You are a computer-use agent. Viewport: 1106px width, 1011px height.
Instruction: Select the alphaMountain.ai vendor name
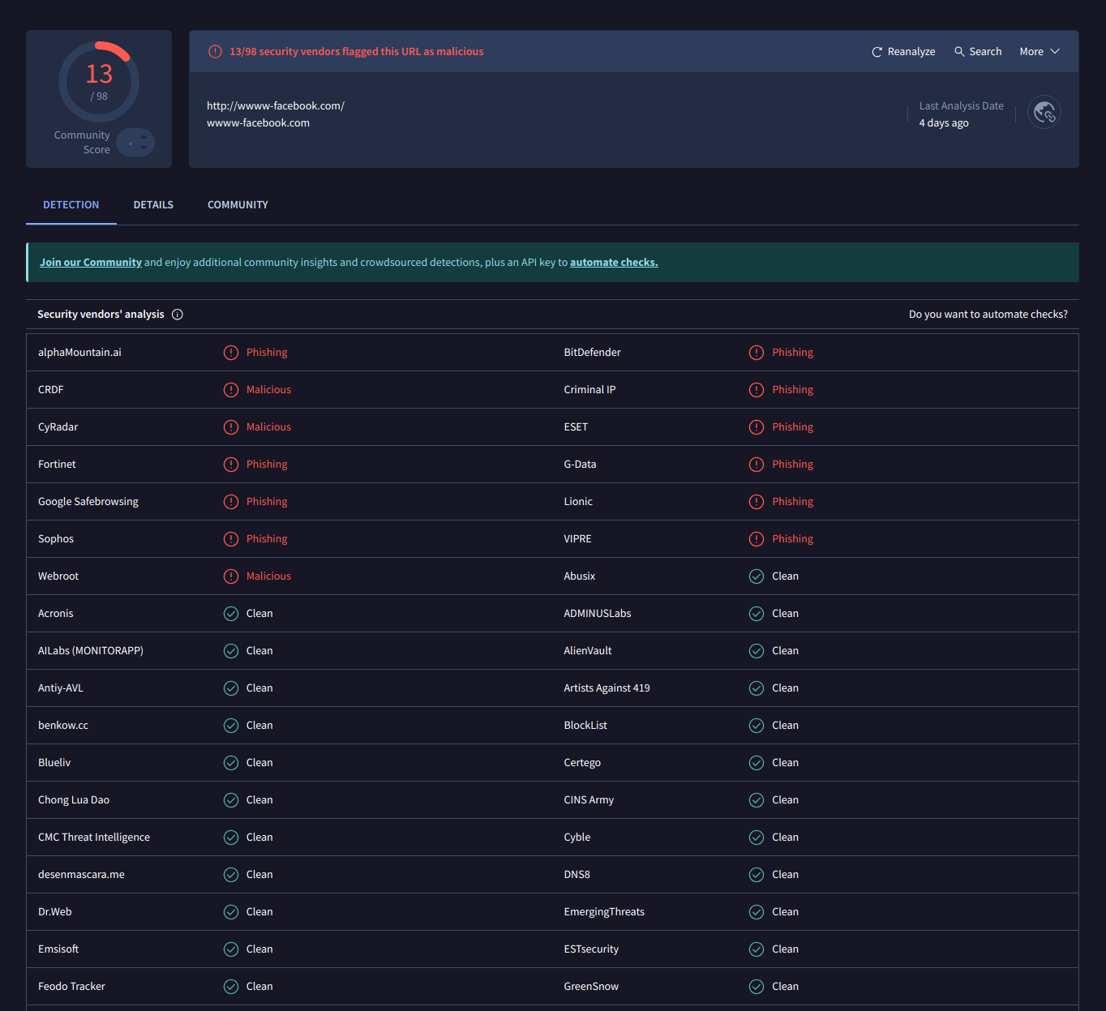[79, 353]
